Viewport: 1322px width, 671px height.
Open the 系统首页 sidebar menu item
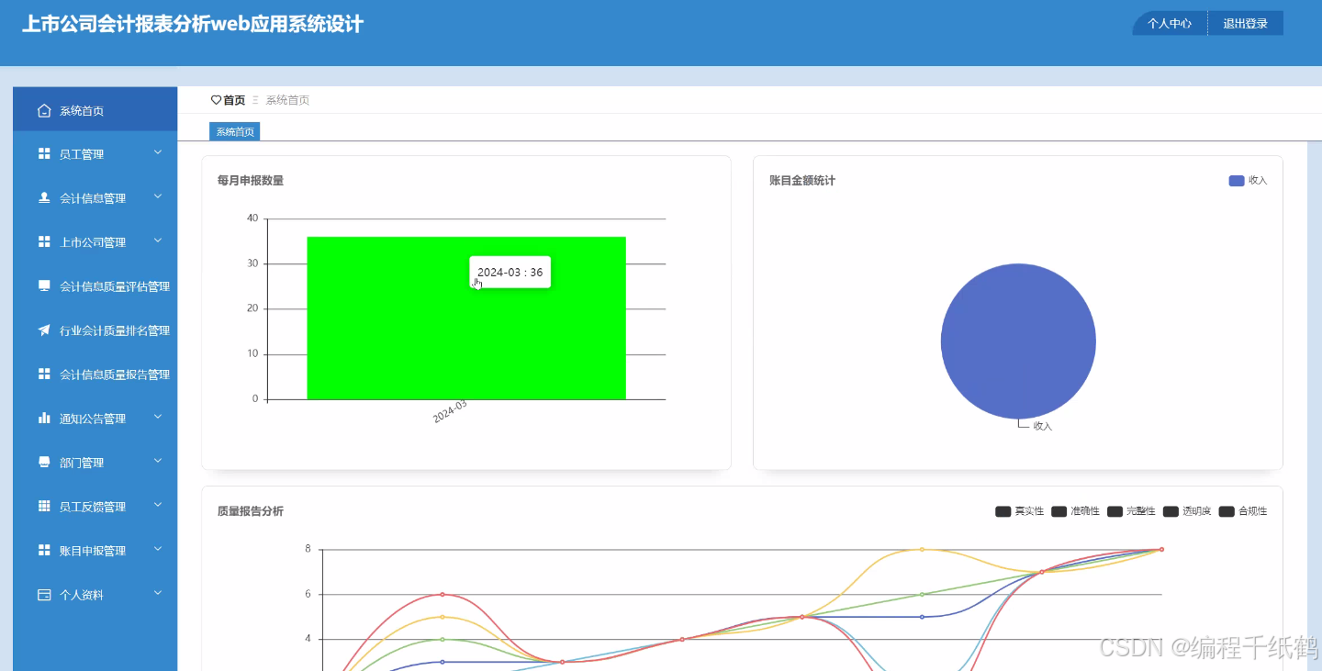tap(95, 111)
